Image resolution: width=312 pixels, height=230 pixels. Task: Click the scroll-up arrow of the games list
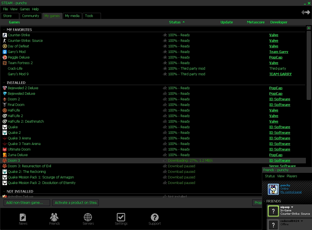tap(309, 28)
